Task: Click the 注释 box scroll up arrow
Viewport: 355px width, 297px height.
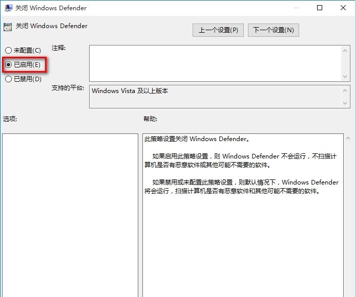Action: click(x=345, y=51)
